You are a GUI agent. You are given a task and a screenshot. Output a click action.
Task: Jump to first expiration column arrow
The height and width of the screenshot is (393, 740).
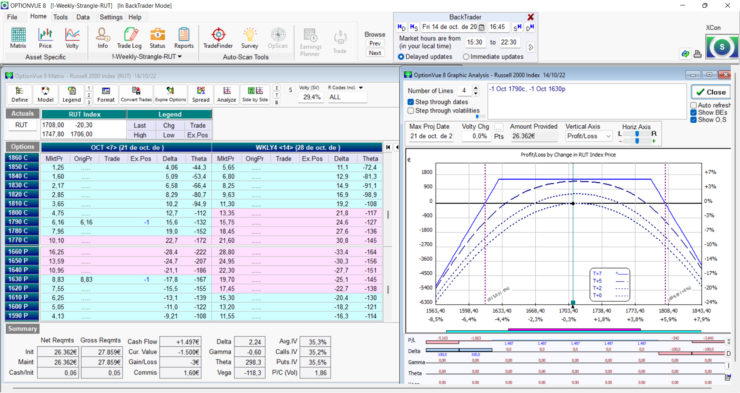point(388,147)
